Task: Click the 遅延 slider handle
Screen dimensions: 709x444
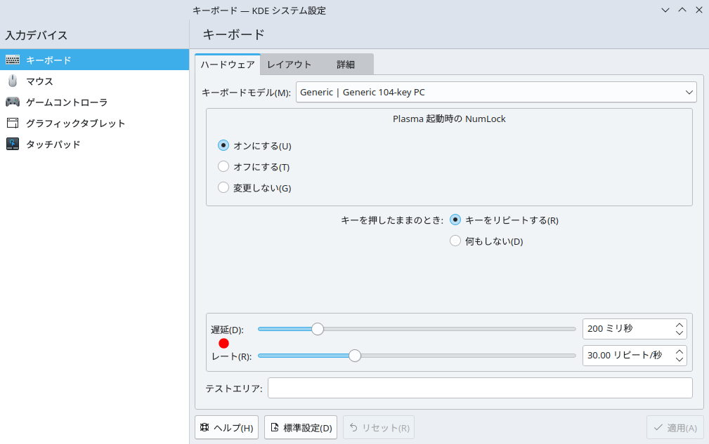Action: click(318, 329)
